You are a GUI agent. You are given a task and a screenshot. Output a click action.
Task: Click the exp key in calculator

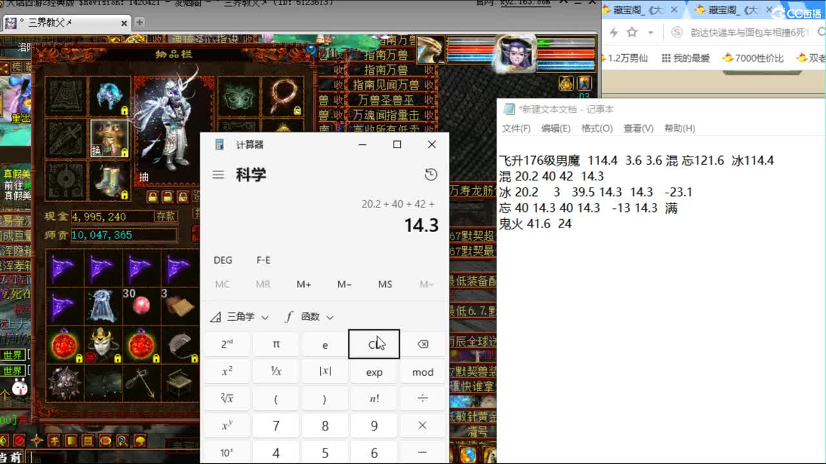[x=374, y=372]
